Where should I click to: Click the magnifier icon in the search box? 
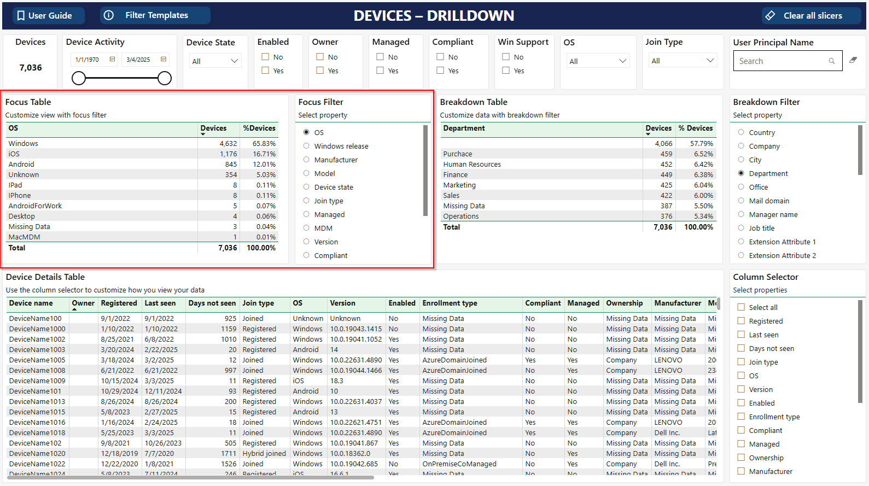(x=831, y=61)
